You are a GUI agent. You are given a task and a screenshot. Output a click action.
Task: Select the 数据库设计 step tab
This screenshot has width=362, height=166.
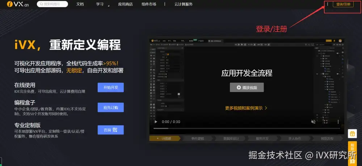pos(230,138)
